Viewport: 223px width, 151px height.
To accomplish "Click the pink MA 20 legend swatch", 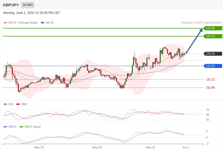I will 5,23.
